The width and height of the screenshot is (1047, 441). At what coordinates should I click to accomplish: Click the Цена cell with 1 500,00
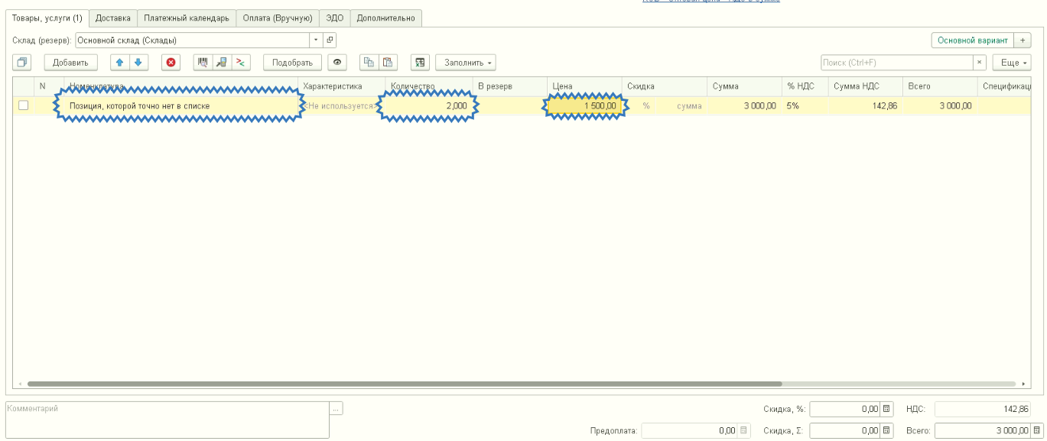585,106
